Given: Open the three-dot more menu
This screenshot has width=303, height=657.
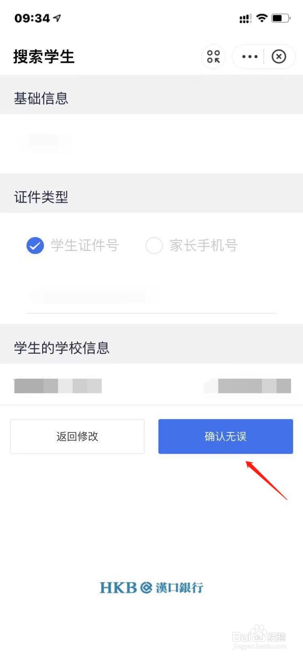Looking at the screenshot, I should coord(250,57).
